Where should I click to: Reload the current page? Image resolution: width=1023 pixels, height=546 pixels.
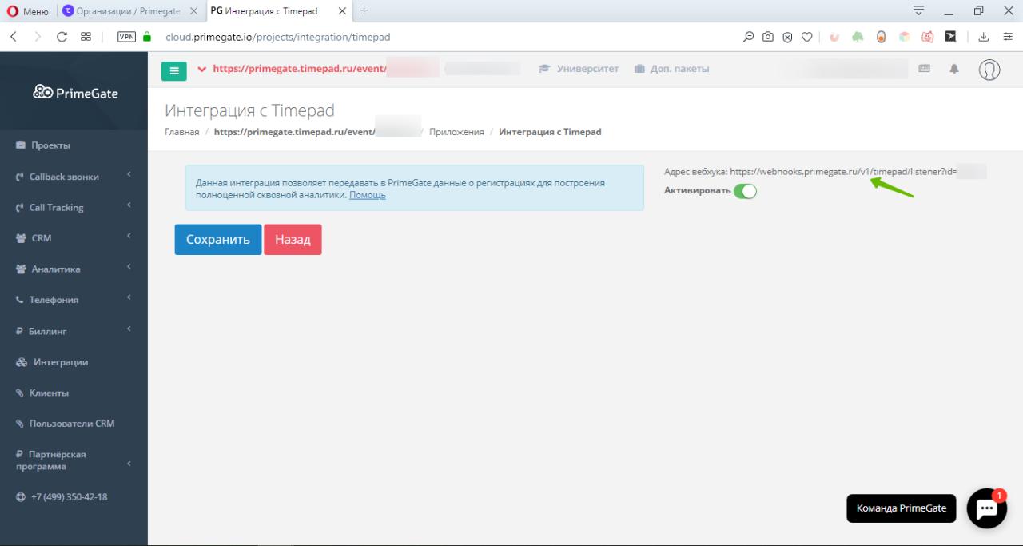[62, 37]
